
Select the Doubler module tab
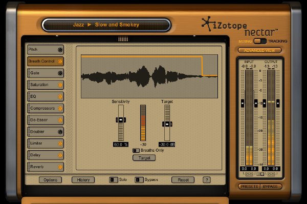(46, 132)
